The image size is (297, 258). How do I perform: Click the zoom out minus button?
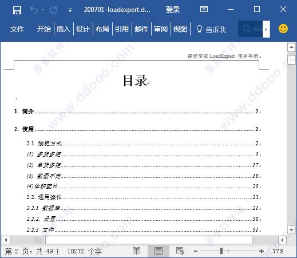click(x=196, y=251)
